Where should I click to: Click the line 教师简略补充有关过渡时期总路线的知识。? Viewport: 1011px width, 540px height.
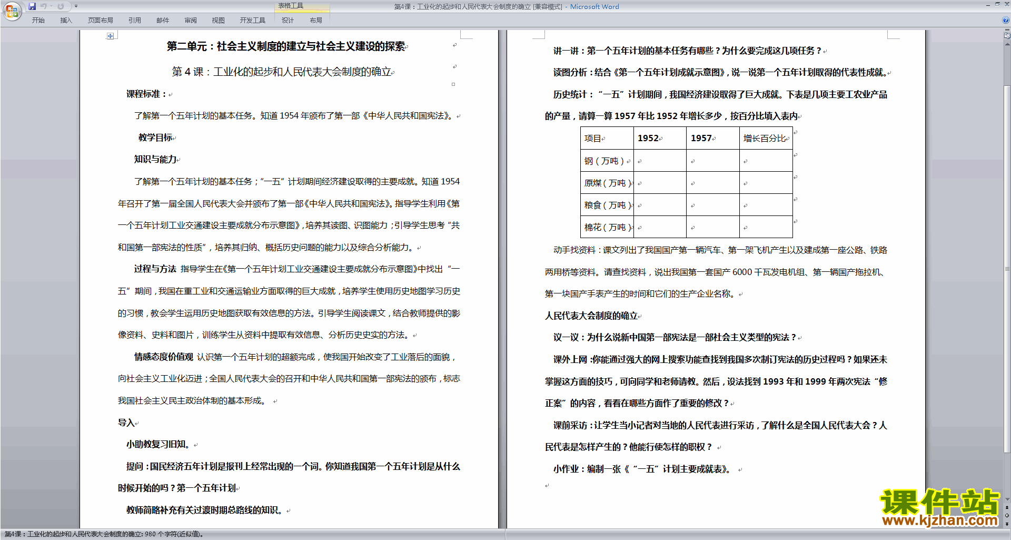pos(205,510)
